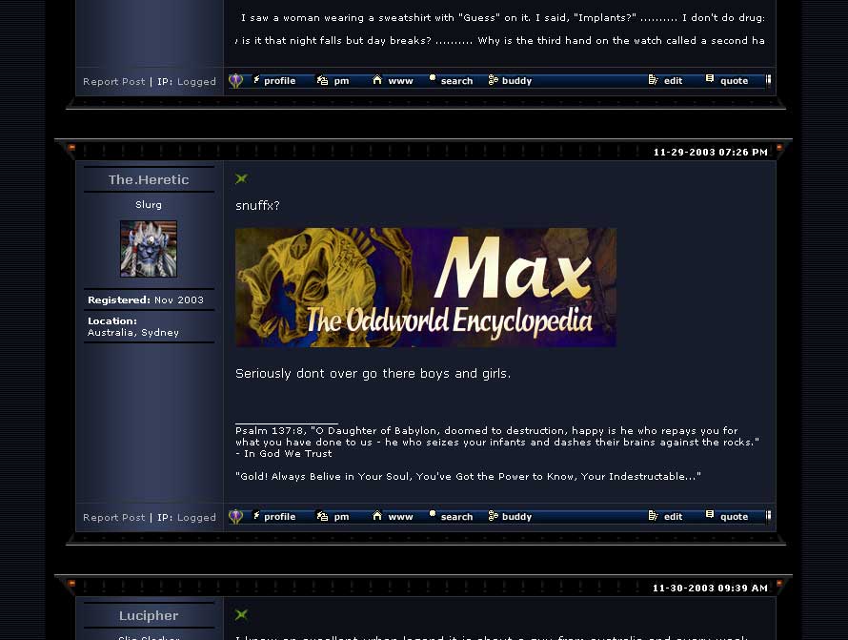The image size is (848, 640).
Task: Click Report Post link in the top post footer
Action: click(114, 82)
